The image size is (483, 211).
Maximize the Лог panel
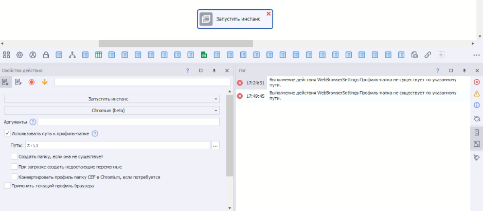tap(451, 71)
